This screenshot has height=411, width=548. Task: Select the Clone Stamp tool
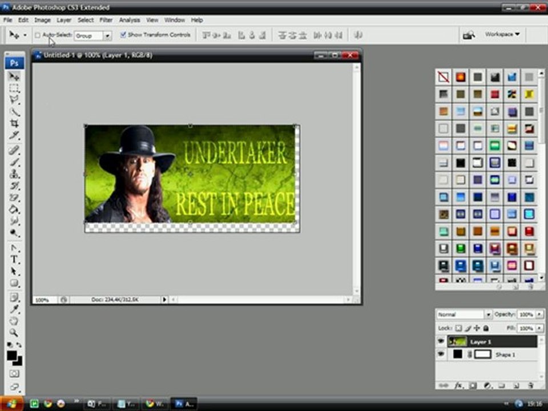[14, 174]
